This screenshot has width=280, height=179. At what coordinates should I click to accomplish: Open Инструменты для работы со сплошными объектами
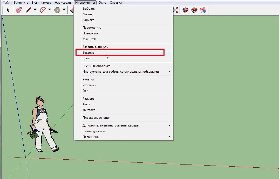pyautogui.click(x=123, y=72)
